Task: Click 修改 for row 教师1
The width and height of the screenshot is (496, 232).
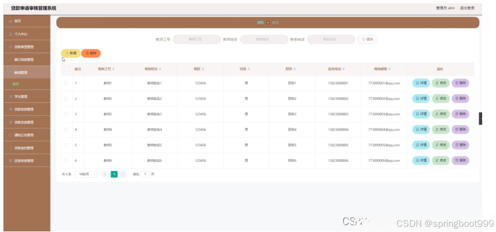Action: click(441, 83)
